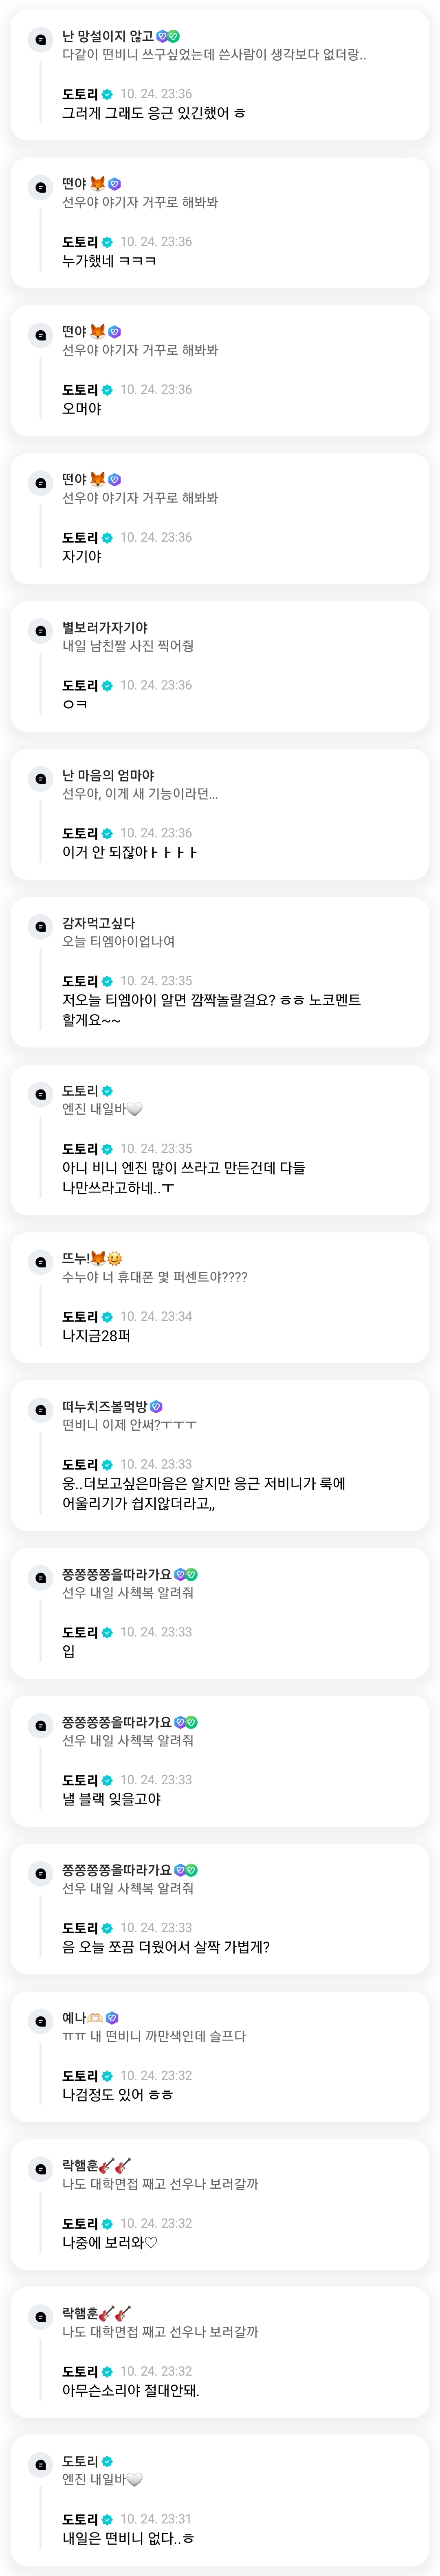Image resolution: width=440 pixels, height=2576 pixels.
Task: Click the username 감자먹고싶다
Action: point(98,923)
